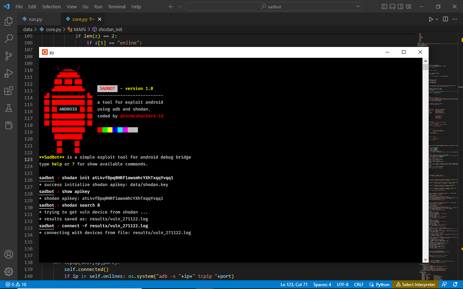463x289 pixels.
Task: Change encoding via UTF-8
Action: click(x=343, y=284)
